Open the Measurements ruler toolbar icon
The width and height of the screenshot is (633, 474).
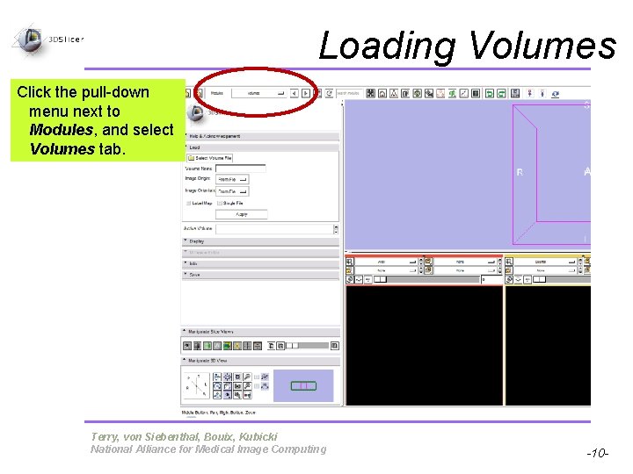pyautogui.click(x=464, y=94)
